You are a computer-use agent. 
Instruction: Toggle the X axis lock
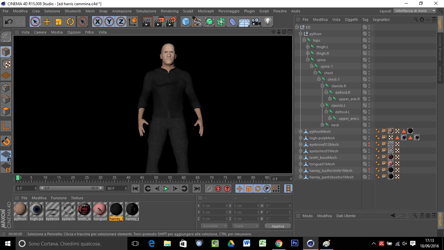(x=97, y=22)
